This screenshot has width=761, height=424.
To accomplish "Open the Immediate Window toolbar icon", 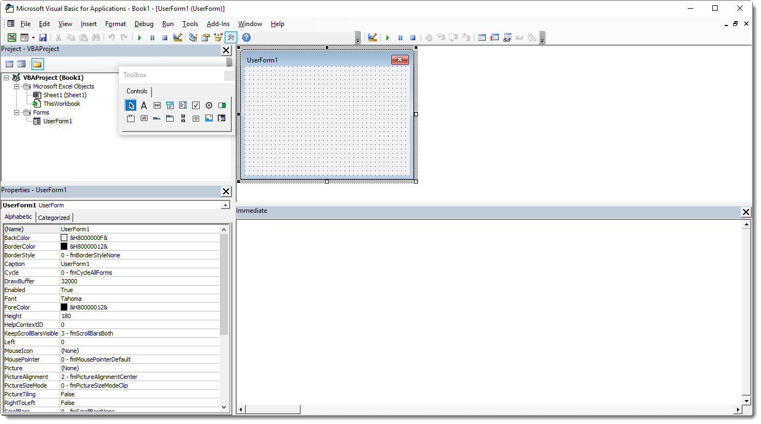I will click(x=494, y=37).
